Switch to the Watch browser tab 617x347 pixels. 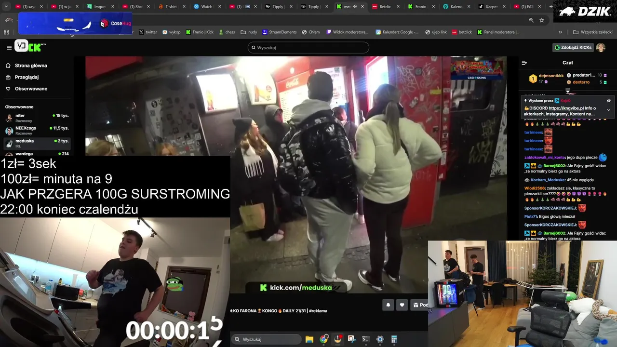pos(206,7)
